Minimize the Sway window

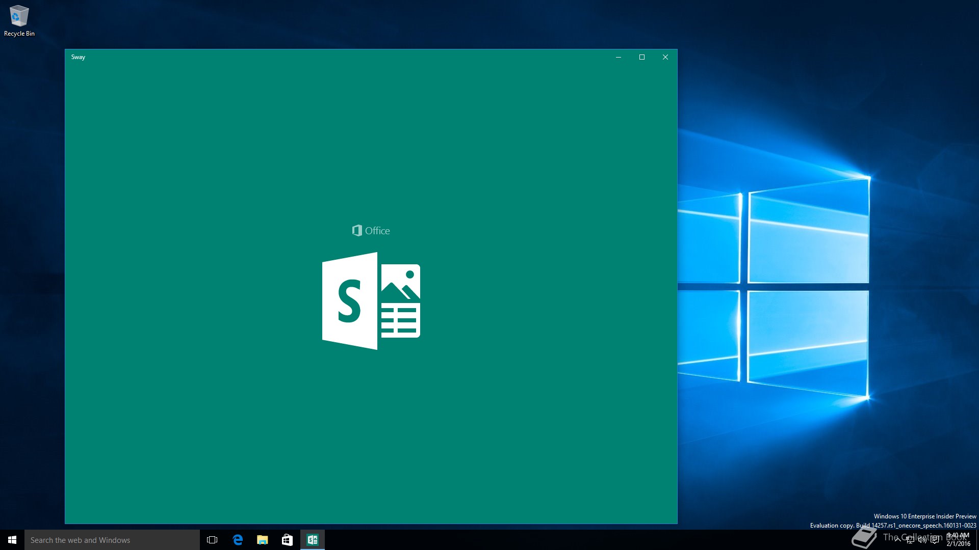pyautogui.click(x=619, y=57)
